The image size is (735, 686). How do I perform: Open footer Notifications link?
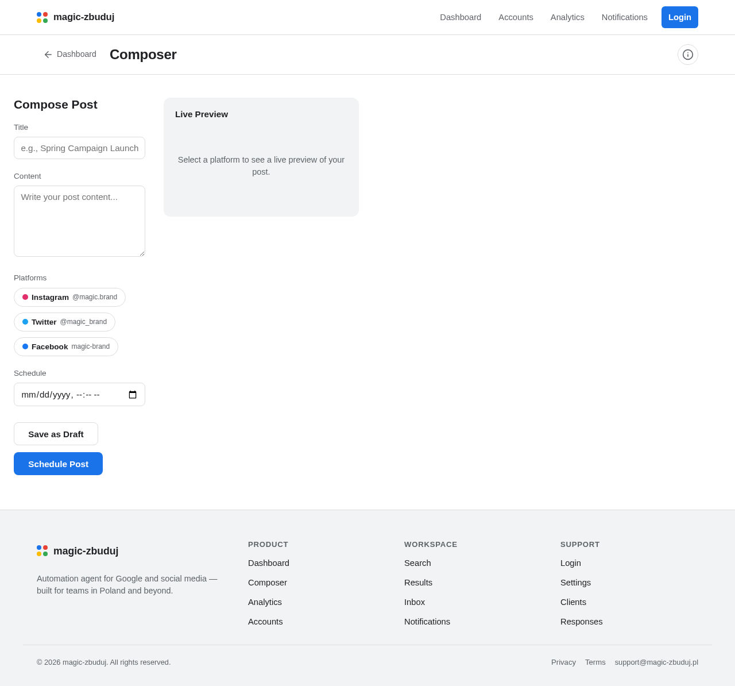pos(427,622)
